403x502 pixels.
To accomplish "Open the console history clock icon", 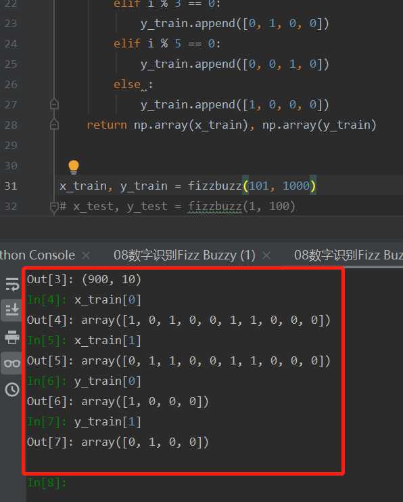I will point(12,390).
